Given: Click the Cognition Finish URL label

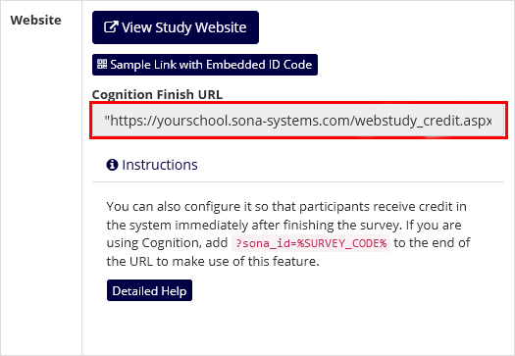Looking at the screenshot, I should [157, 94].
